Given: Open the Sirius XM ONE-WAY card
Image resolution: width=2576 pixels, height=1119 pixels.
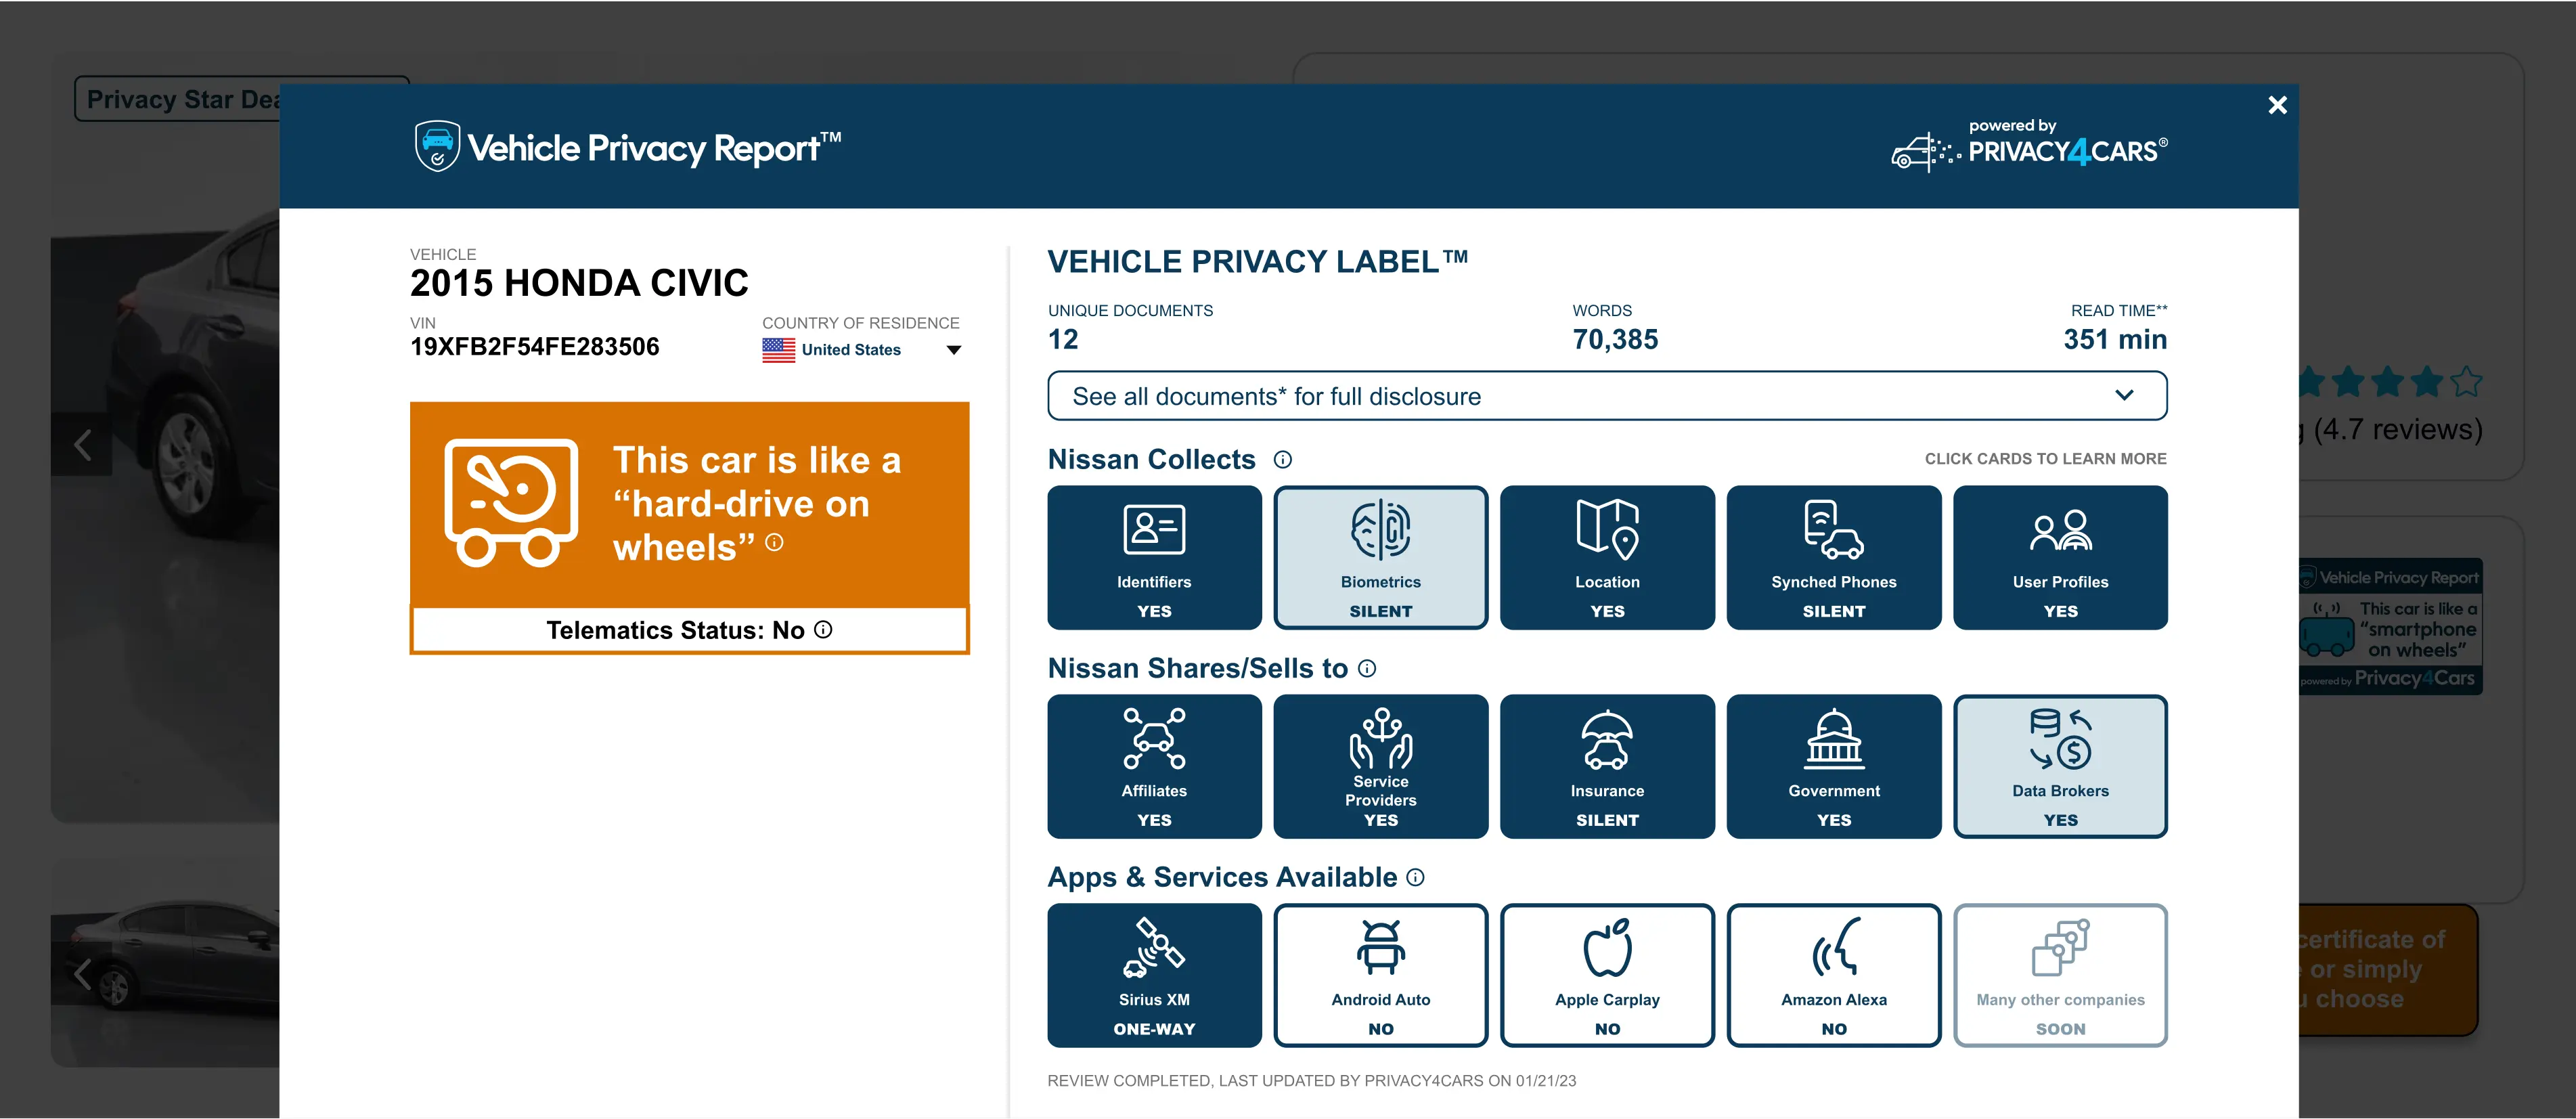Looking at the screenshot, I should tap(1154, 975).
